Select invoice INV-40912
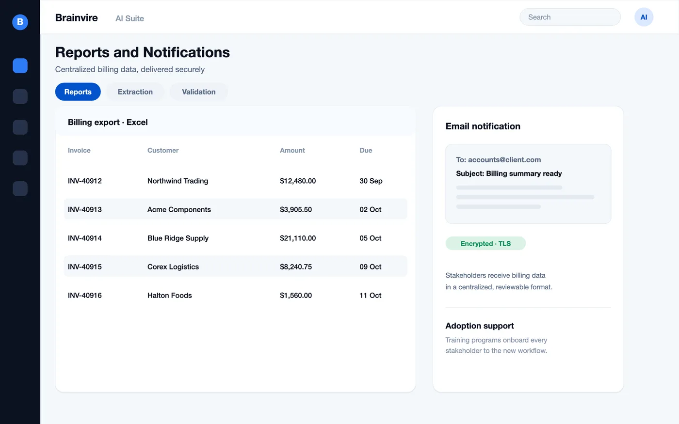Viewport: 679px width, 424px height. tap(85, 181)
